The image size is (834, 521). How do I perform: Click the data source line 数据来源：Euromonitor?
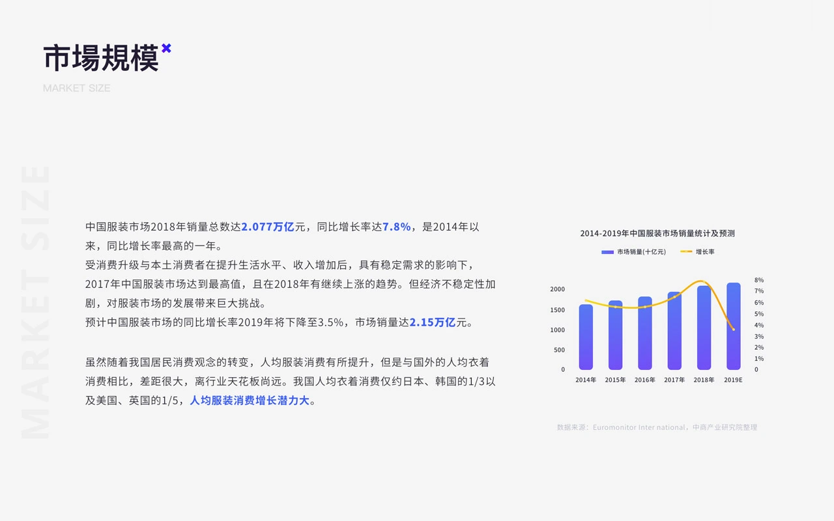tap(657, 428)
